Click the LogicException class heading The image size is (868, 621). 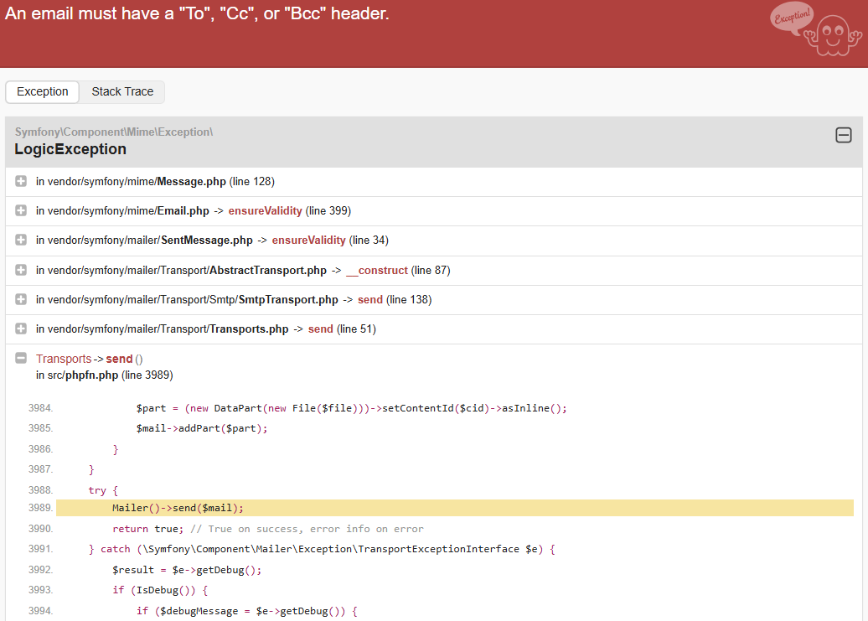70,149
